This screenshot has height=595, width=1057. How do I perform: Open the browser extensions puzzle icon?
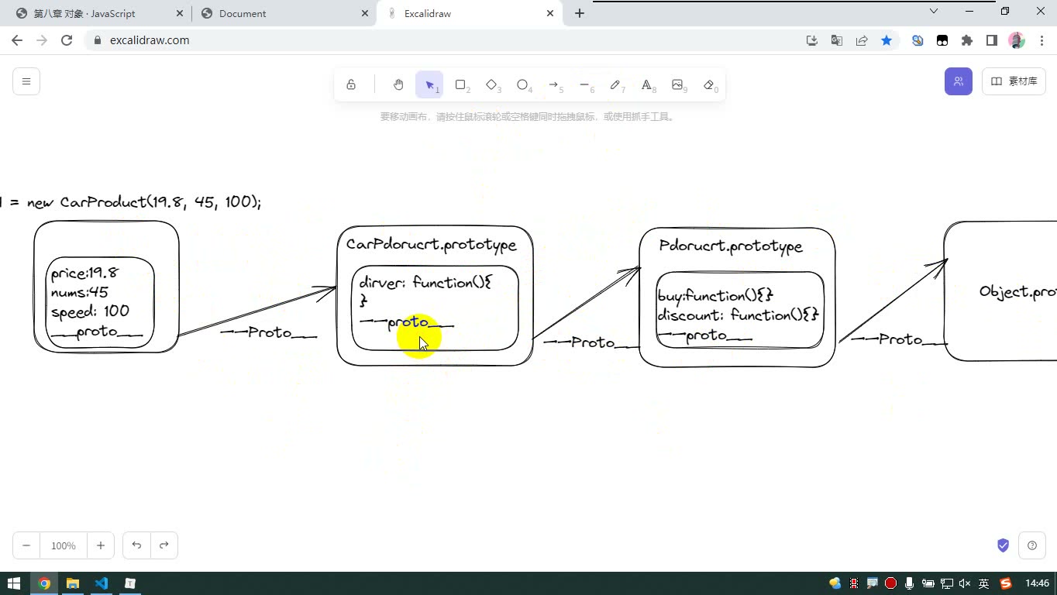pyautogui.click(x=967, y=40)
